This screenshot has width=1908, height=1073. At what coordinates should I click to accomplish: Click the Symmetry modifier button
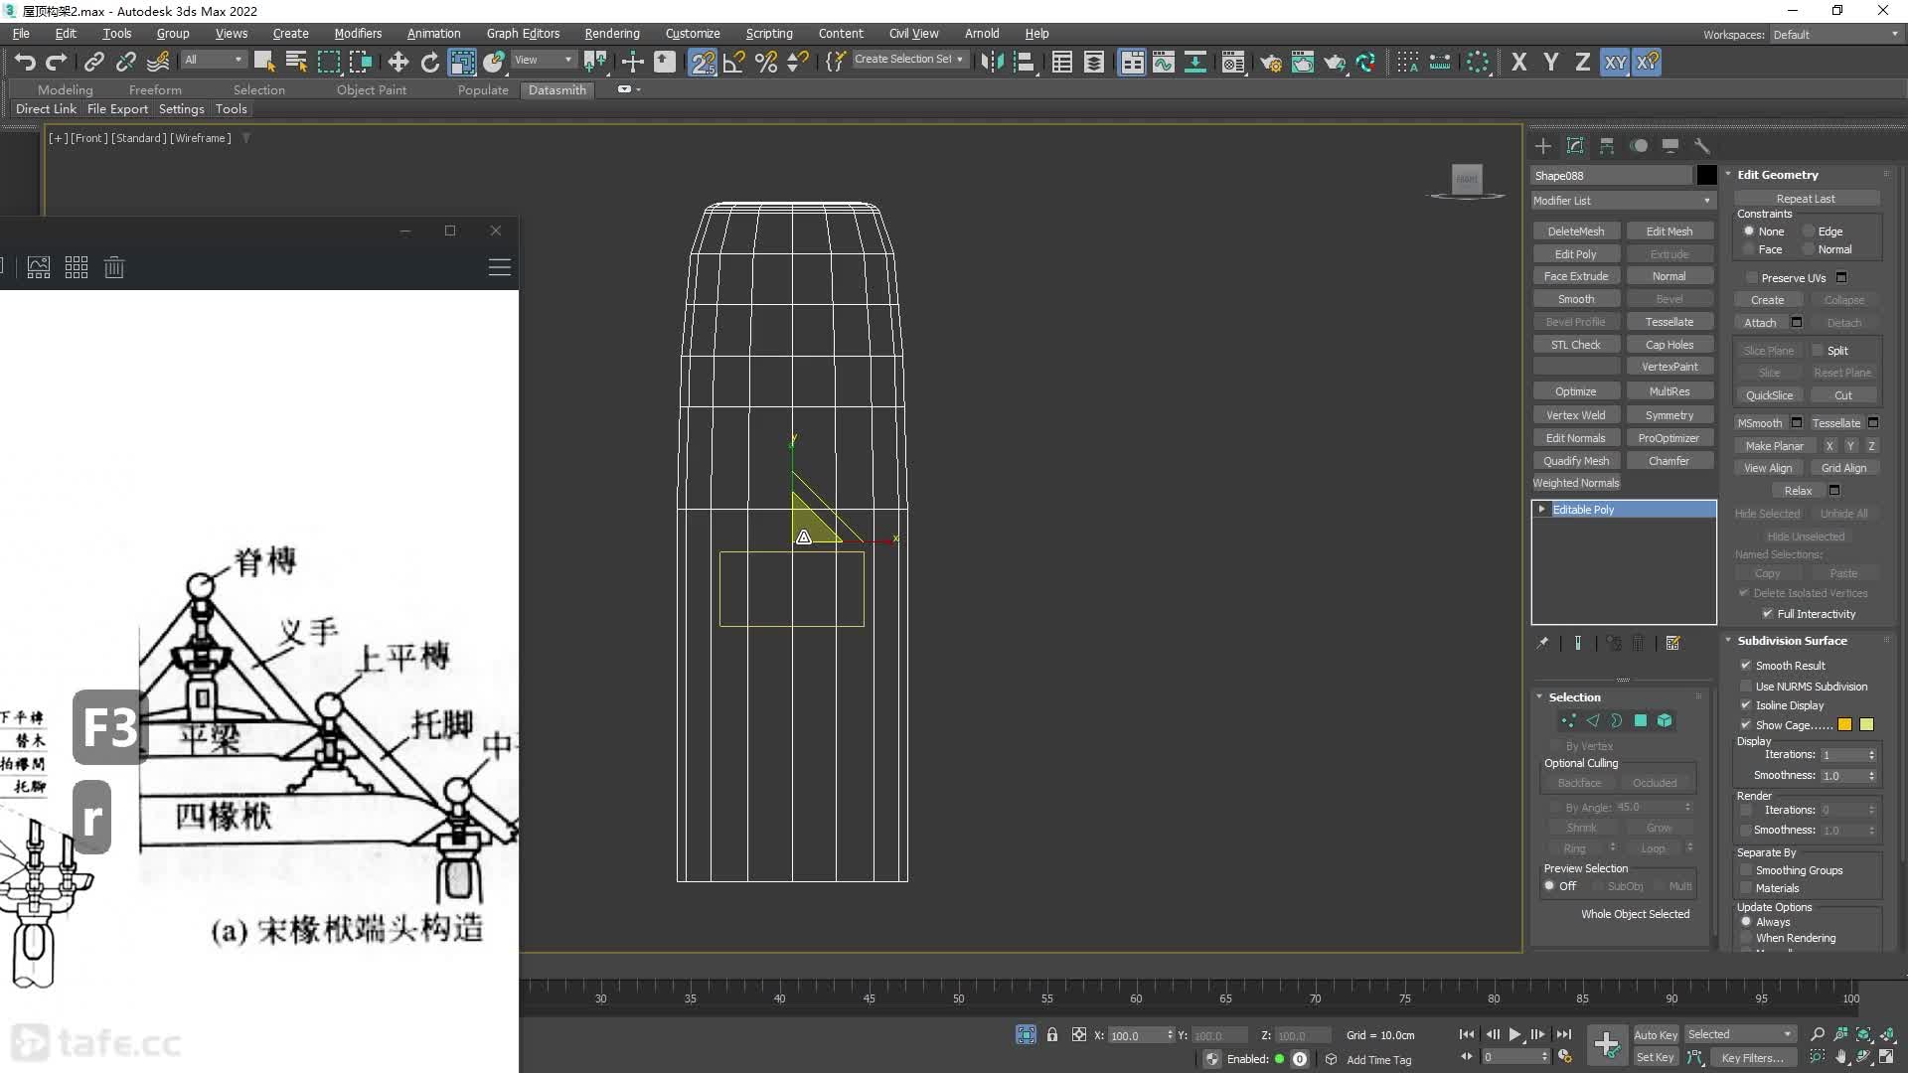[1669, 414]
